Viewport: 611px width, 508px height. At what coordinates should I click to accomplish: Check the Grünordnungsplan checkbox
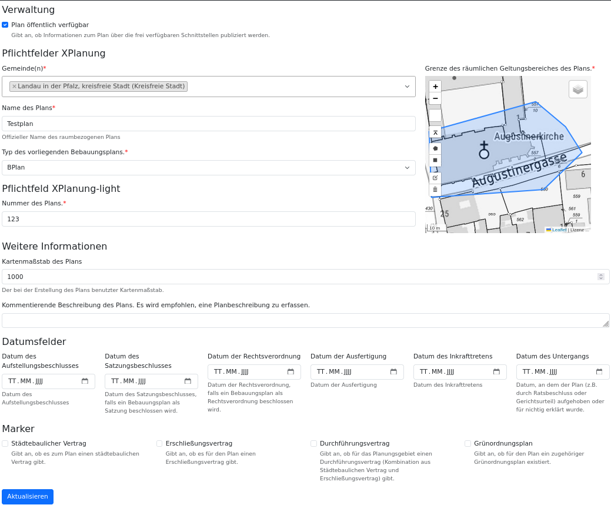(468, 443)
